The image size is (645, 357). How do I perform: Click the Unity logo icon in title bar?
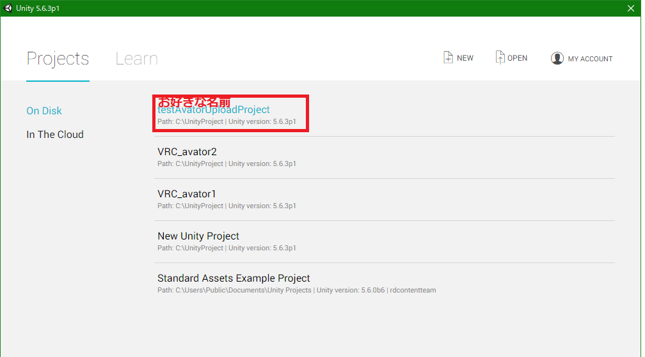point(8,8)
